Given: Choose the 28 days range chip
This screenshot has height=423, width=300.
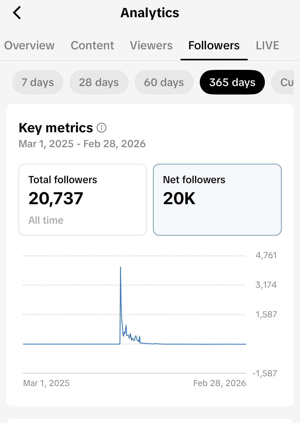Looking at the screenshot, I should tap(99, 82).
